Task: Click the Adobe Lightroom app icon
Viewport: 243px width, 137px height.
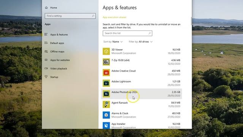Action: [x=106, y=83]
